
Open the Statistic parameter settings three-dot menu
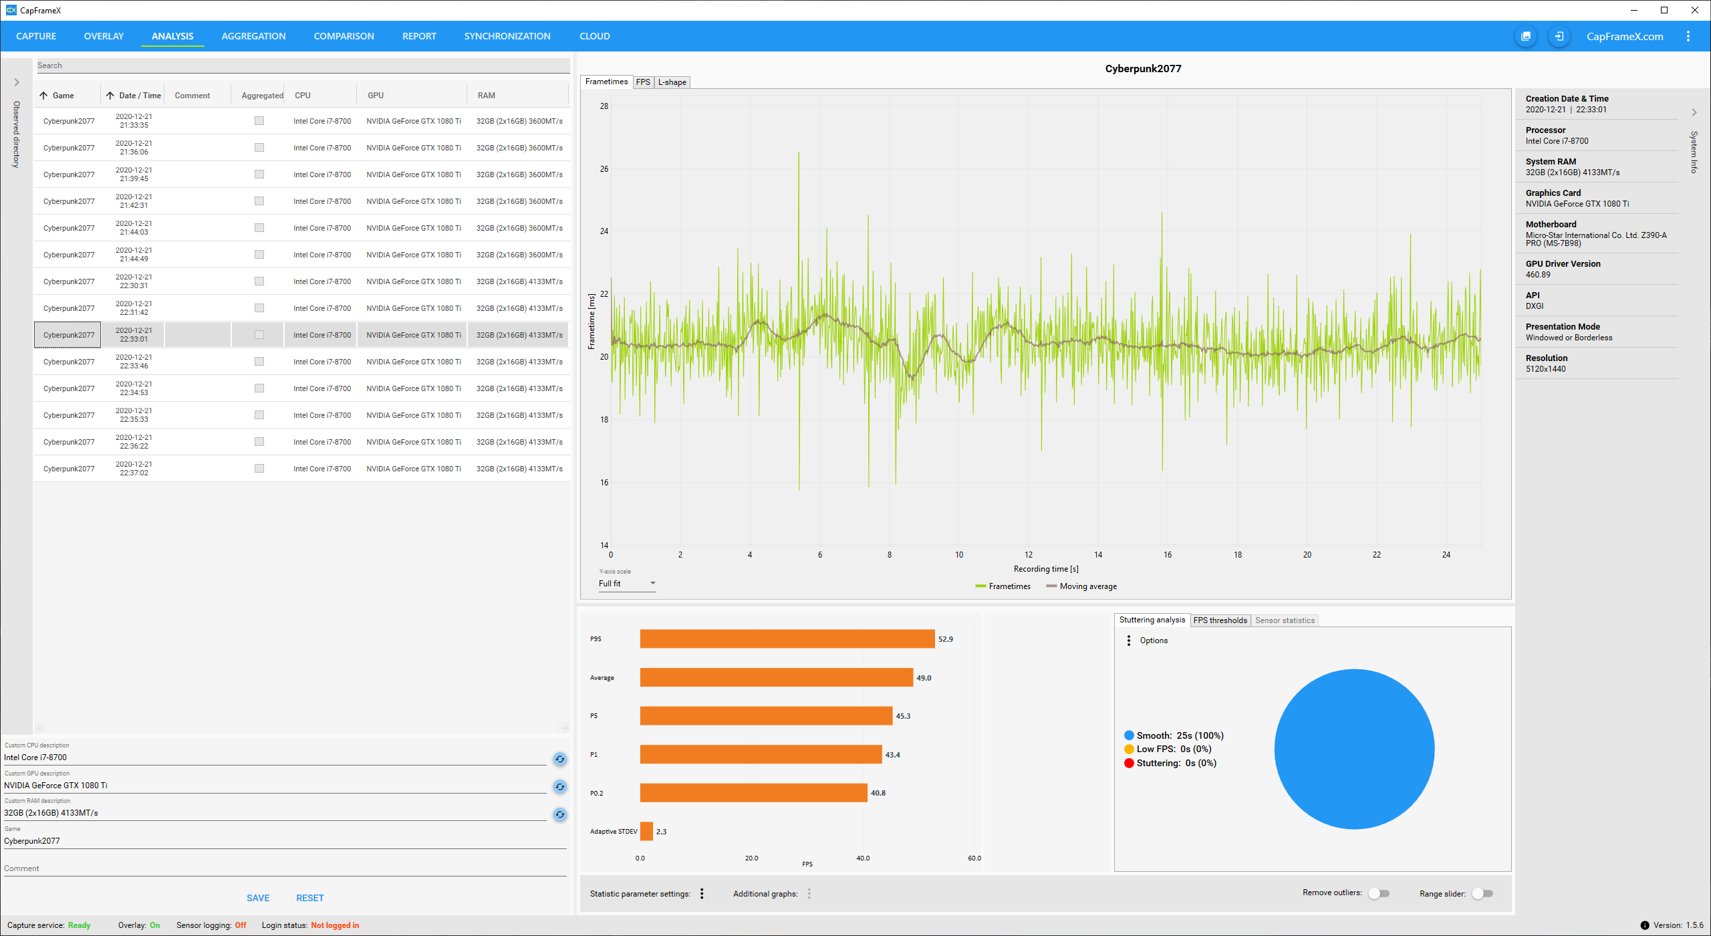tap(702, 894)
